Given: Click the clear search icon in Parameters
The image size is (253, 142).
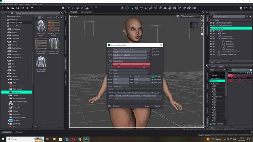Looking at the screenshot, I should click(251, 70).
